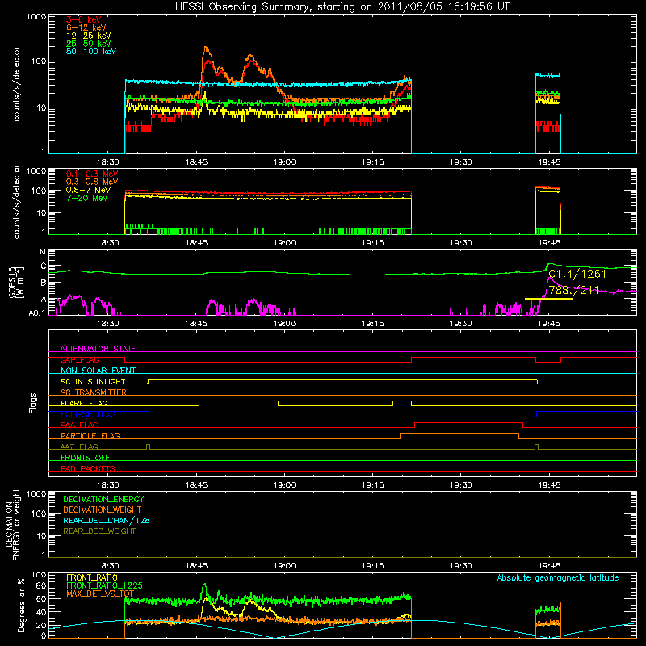Screen dimensions: 646x646
Task: Click the M class label on the GOES axis
Action: pyautogui.click(x=43, y=251)
